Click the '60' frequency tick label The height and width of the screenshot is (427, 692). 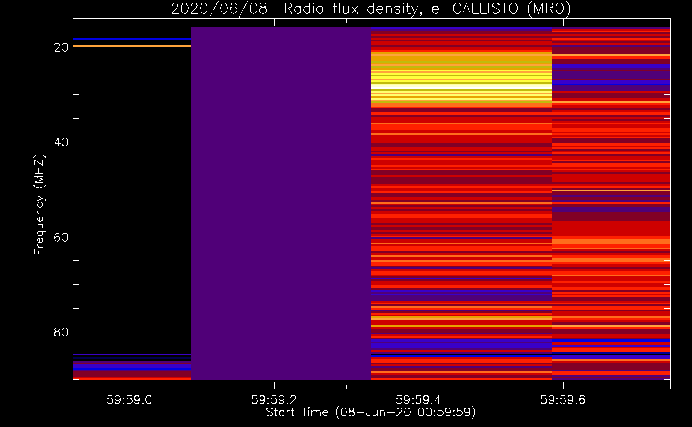coord(61,237)
